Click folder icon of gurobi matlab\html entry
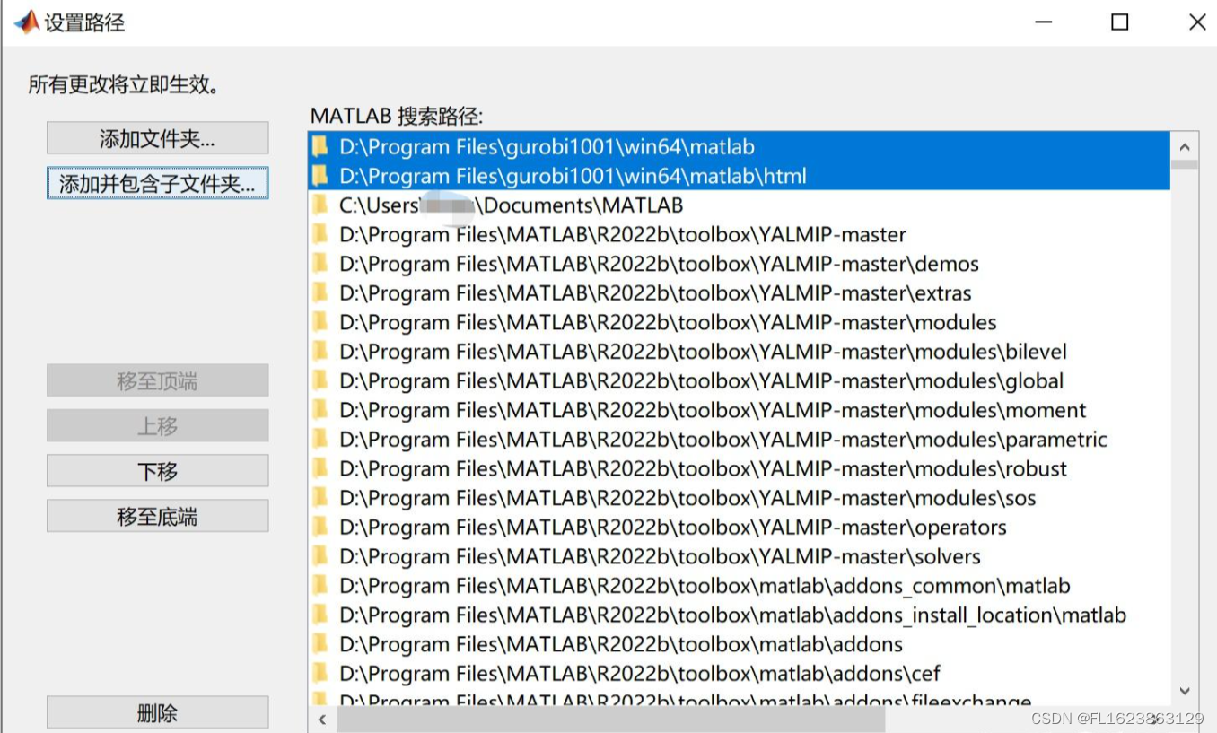This screenshot has width=1217, height=733. tap(320, 177)
